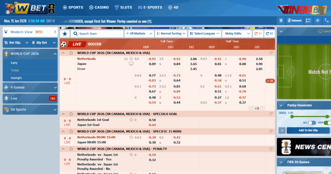
Task: Collapse the Live TV panel
Action: 281,31
